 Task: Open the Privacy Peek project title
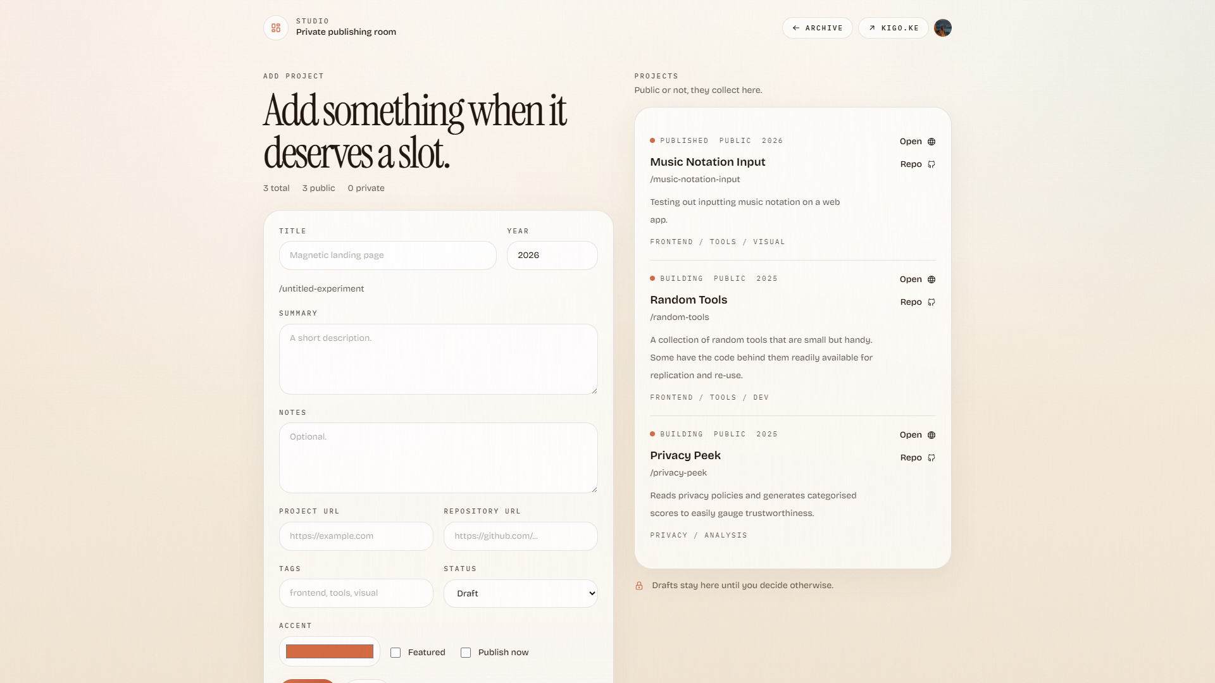(685, 455)
